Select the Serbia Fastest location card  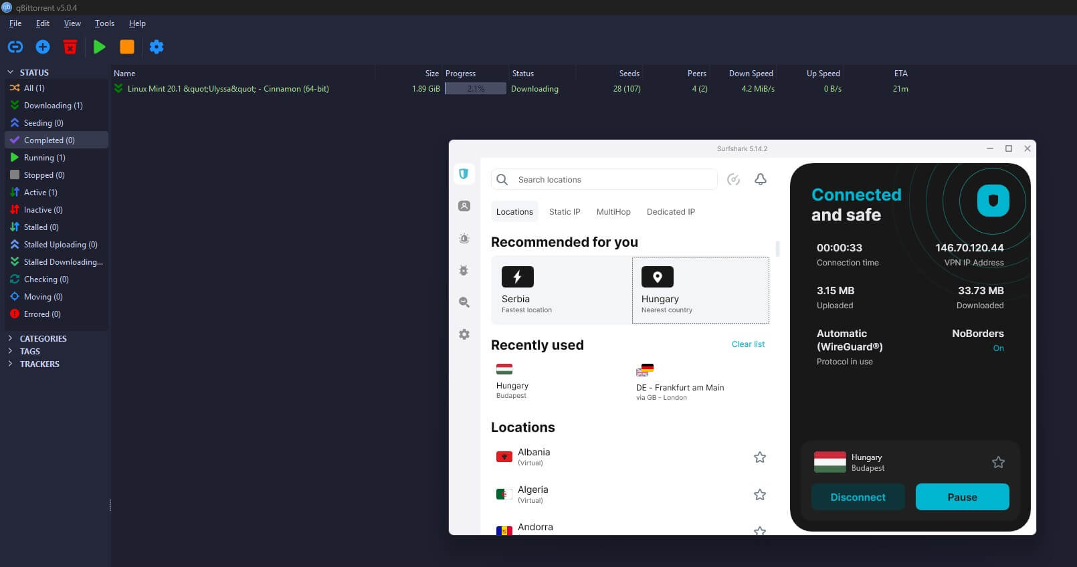coord(561,290)
